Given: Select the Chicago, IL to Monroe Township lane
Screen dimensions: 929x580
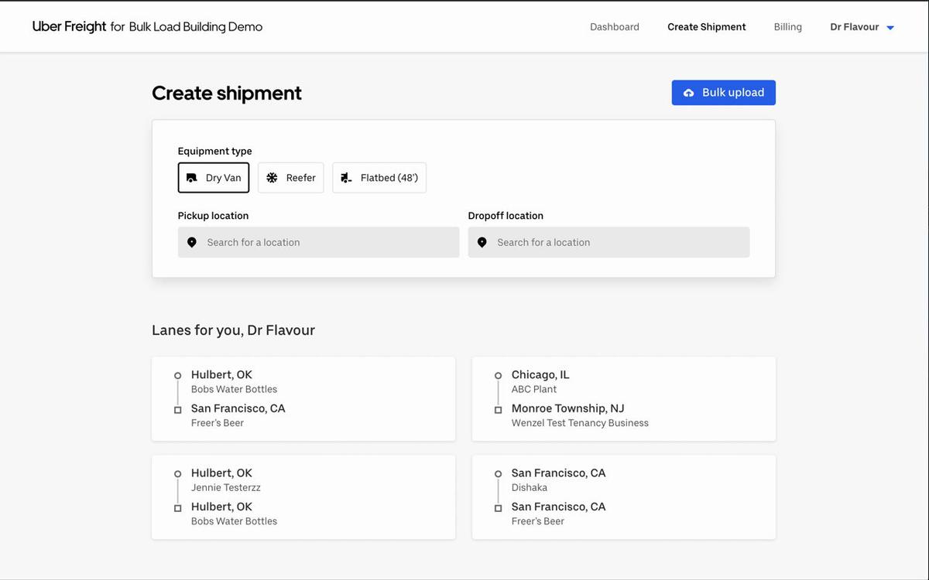Looking at the screenshot, I should (x=624, y=399).
